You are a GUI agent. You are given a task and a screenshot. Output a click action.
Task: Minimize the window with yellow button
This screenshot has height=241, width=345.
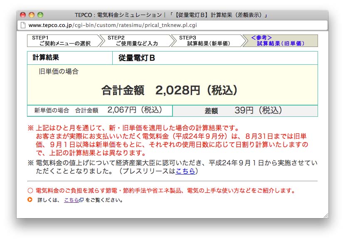point(32,15)
